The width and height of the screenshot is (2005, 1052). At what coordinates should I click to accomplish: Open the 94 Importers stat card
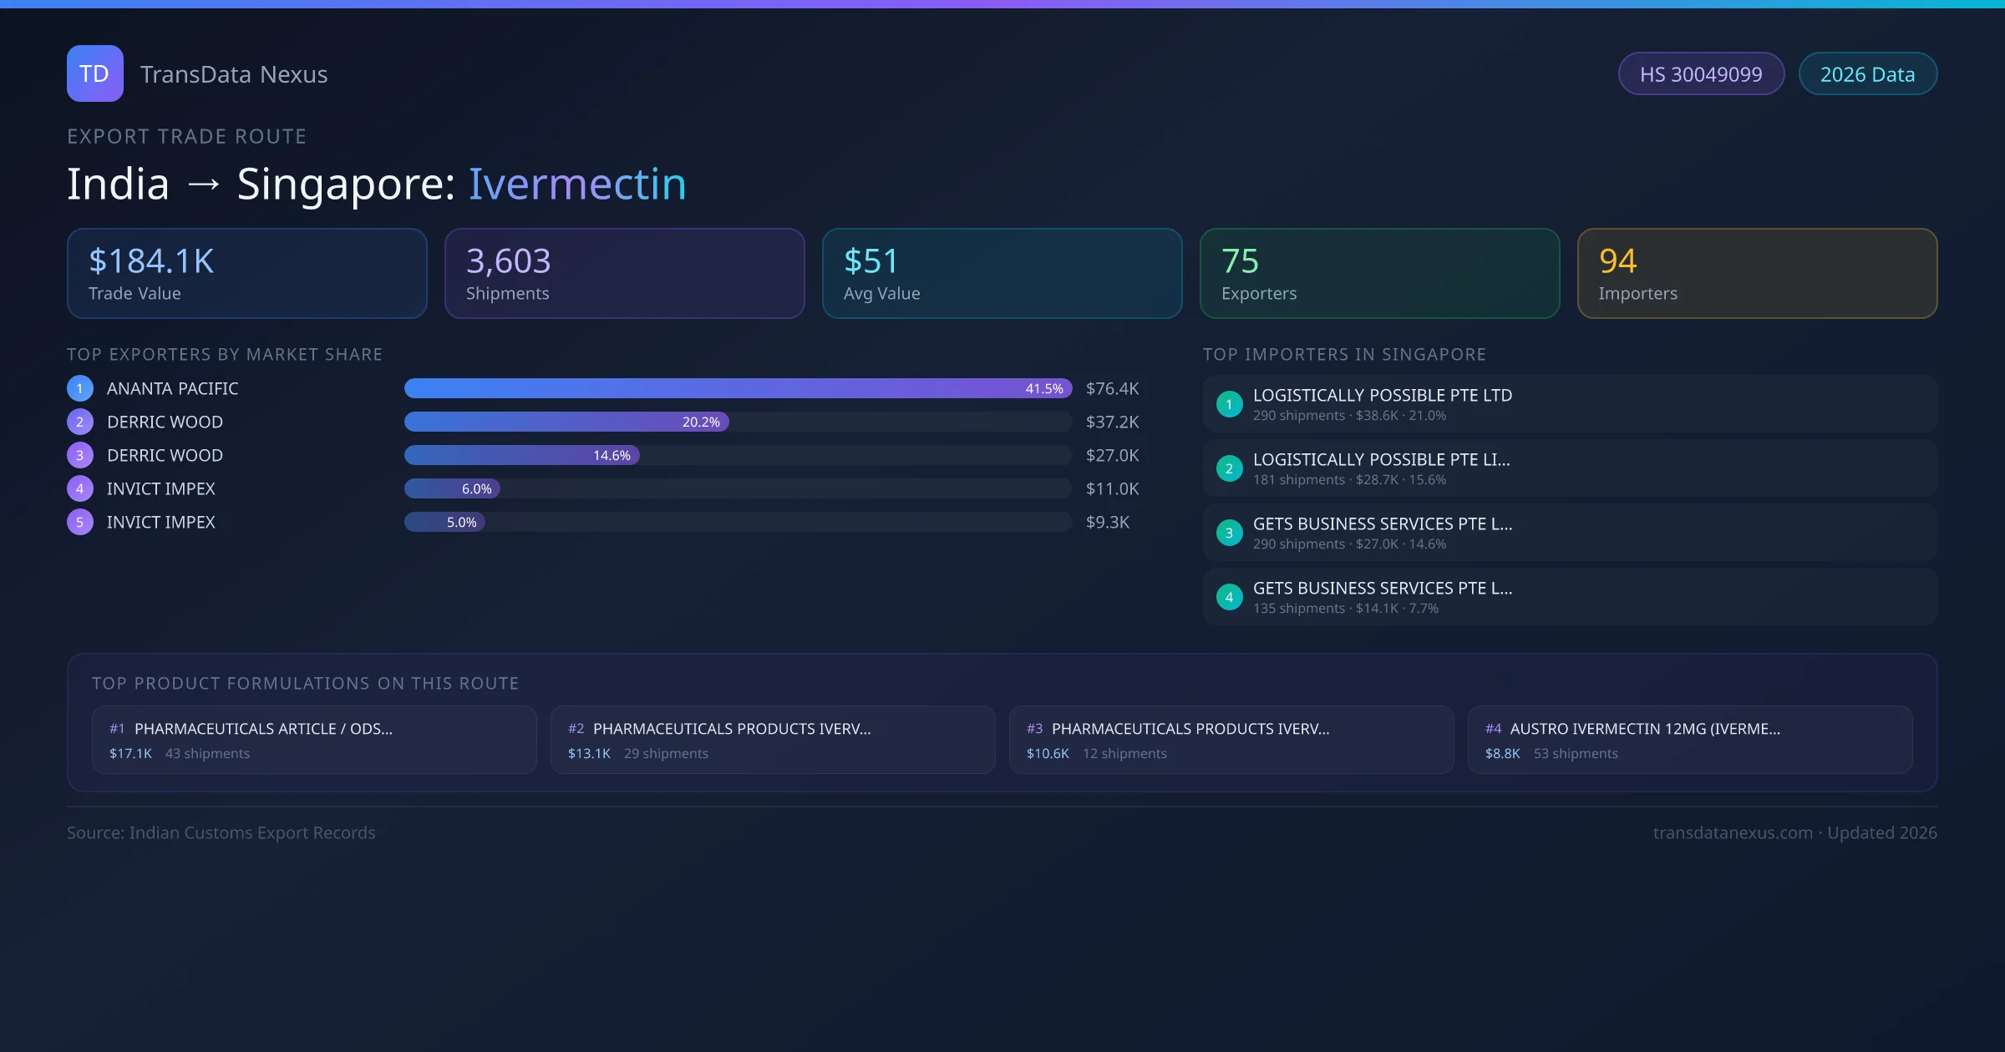click(x=1757, y=274)
